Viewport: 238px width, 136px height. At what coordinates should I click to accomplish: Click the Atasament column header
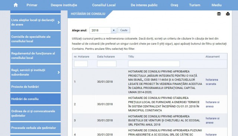tap(212, 57)
